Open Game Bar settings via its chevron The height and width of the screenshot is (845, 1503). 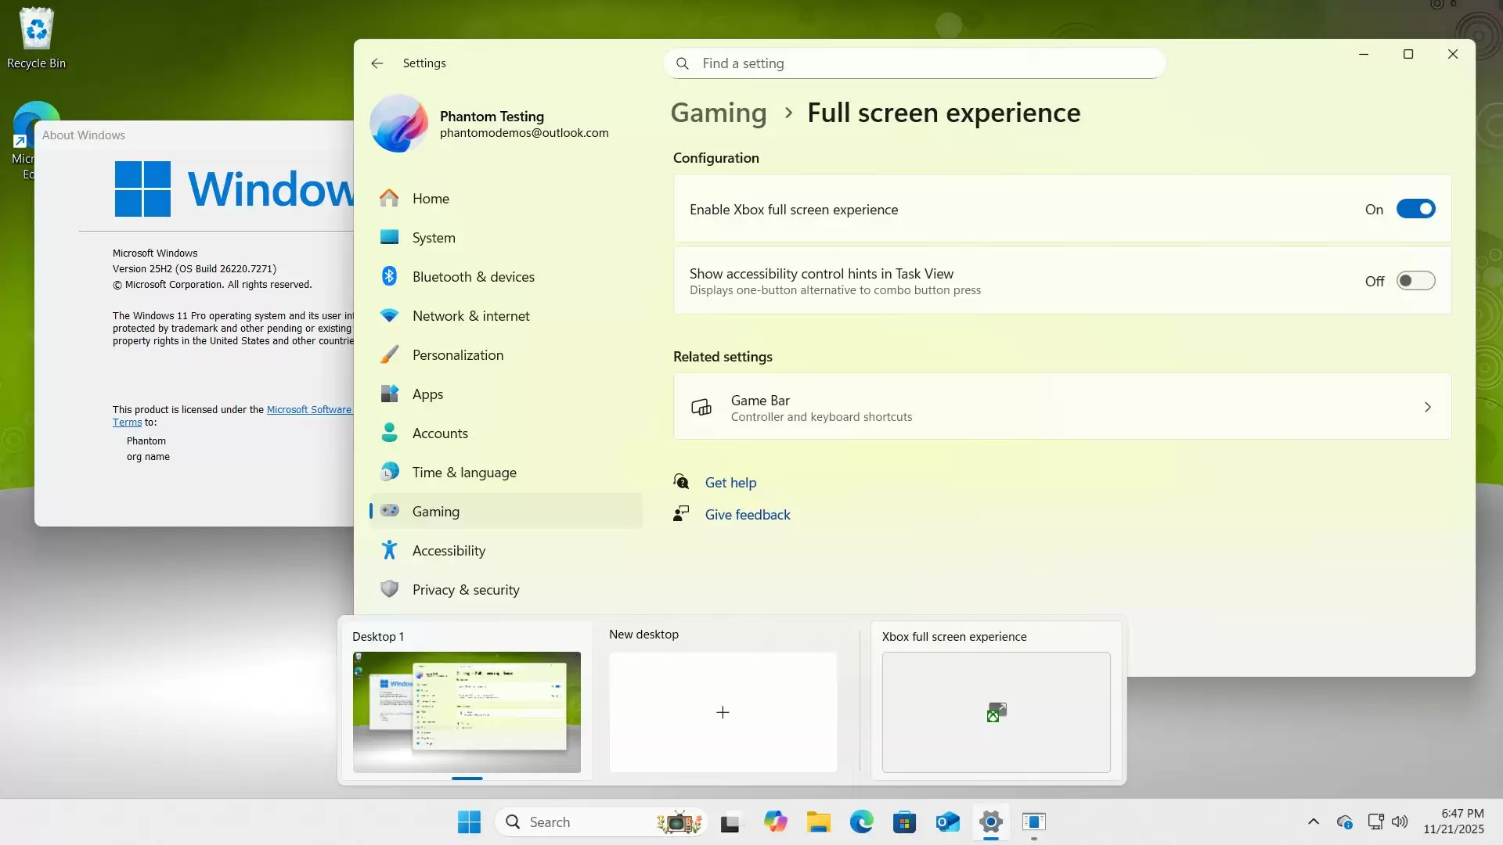pos(1428,407)
